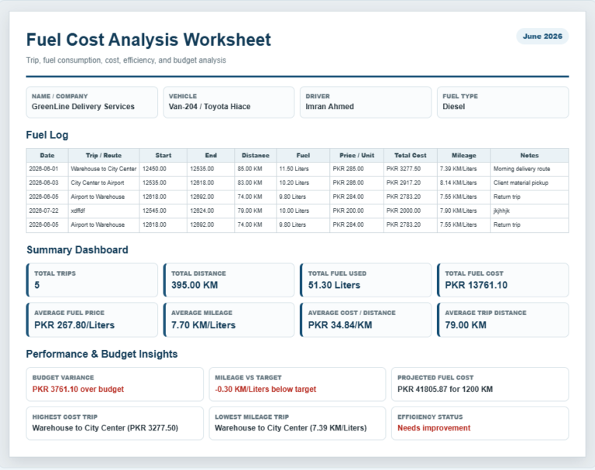Click the Morning delivery route note
Screen dimensions: 595x470
(529, 170)
